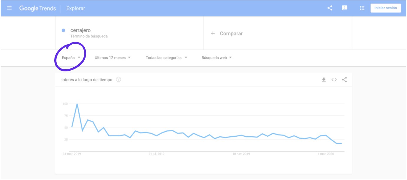Click the 50 value on the y-axis
Viewport: 407px width, 180px height.
click(x=66, y=128)
